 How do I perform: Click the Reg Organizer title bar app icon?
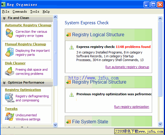pos(3,4)
